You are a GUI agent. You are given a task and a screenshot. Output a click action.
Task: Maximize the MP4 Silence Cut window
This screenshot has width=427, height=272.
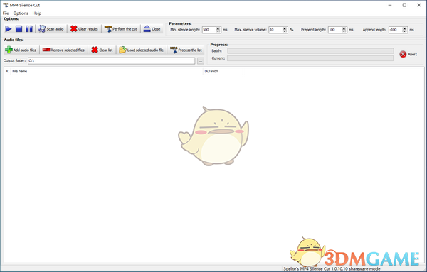(x=404, y=5)
